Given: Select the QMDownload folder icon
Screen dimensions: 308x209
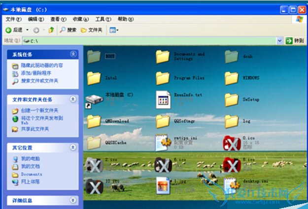Looking at the screenshot, I should tap(94, 121).
